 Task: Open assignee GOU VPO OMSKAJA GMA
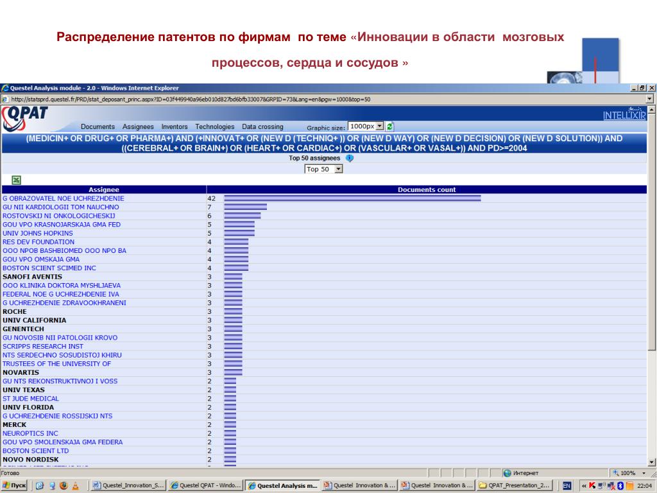tap(41, 259)
